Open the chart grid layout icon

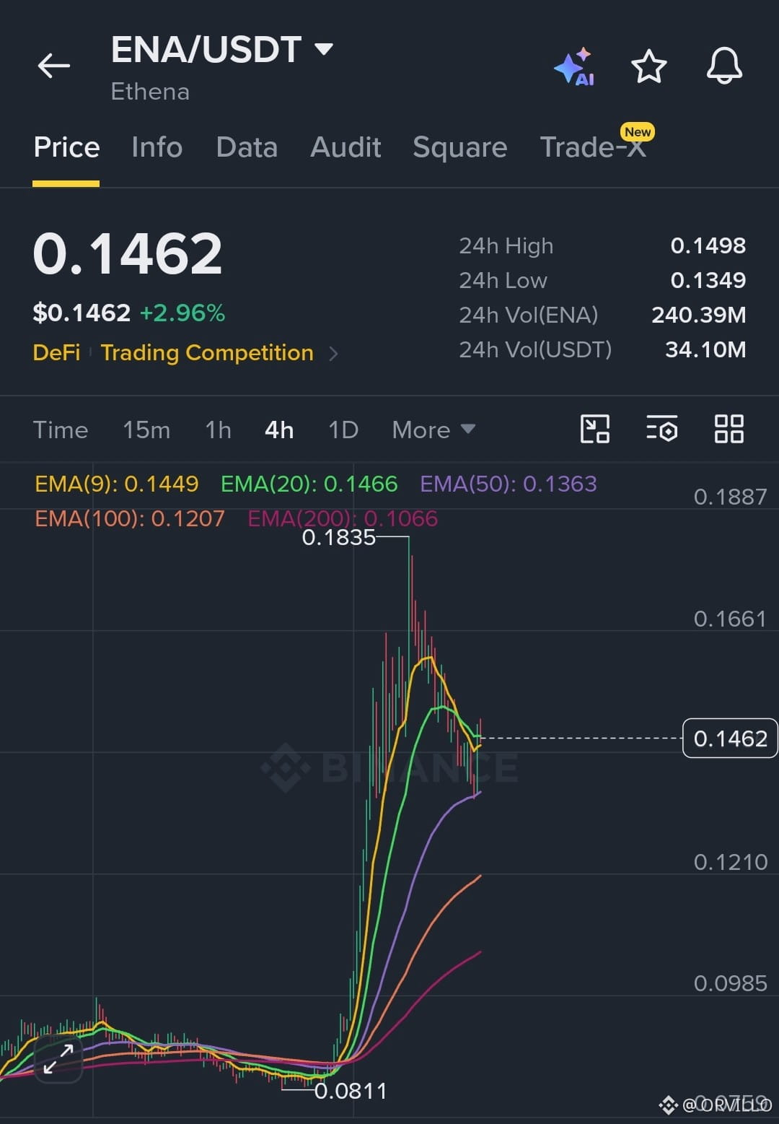coord(729,429)
